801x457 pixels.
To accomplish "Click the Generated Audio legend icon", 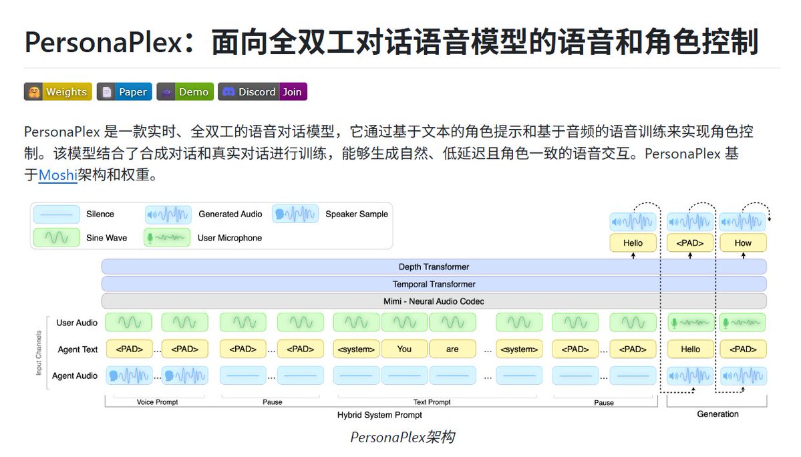I will 168,214.
